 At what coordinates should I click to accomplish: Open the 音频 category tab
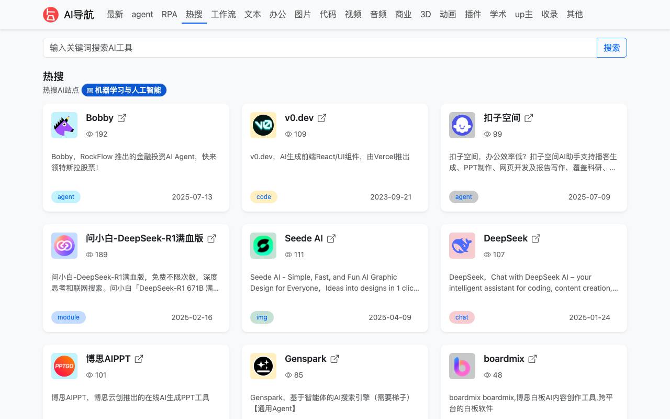[x=378, y=15]
